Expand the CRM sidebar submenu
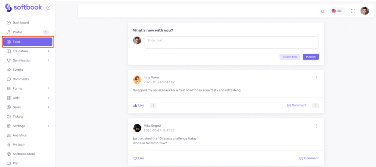Viewport: 376px width, 167px height. click(28, 98)
